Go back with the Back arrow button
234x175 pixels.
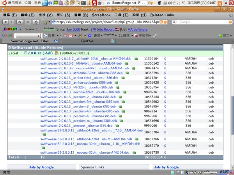5,22
